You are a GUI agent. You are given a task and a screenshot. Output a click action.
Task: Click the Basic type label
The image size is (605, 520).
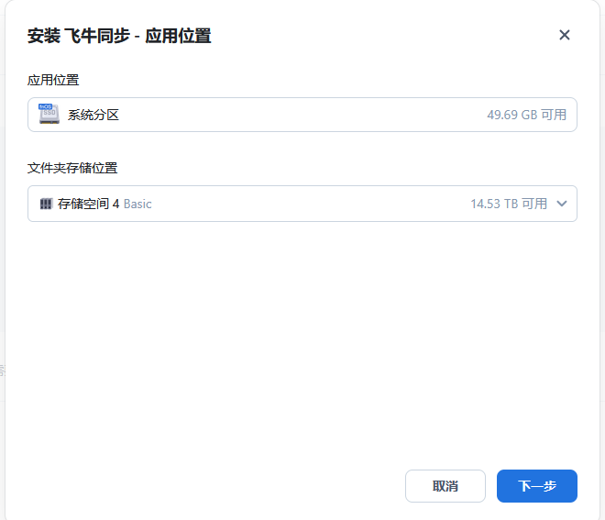pyautogui.click(x=137, y=204)
